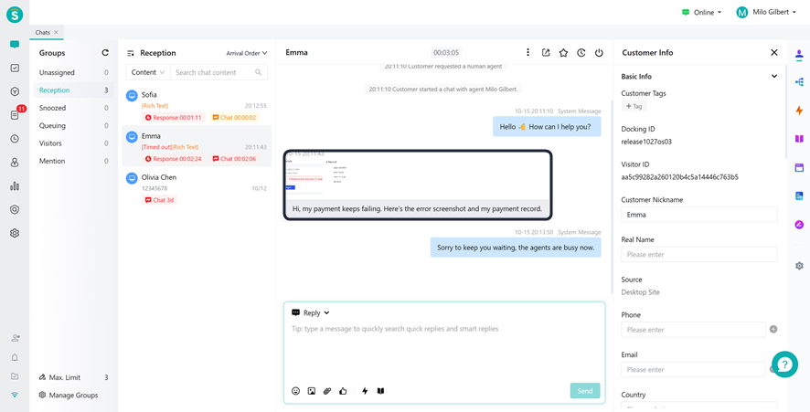
Task: Click the 00:03:05 chat timer
Action: click(x=446, y=53)
